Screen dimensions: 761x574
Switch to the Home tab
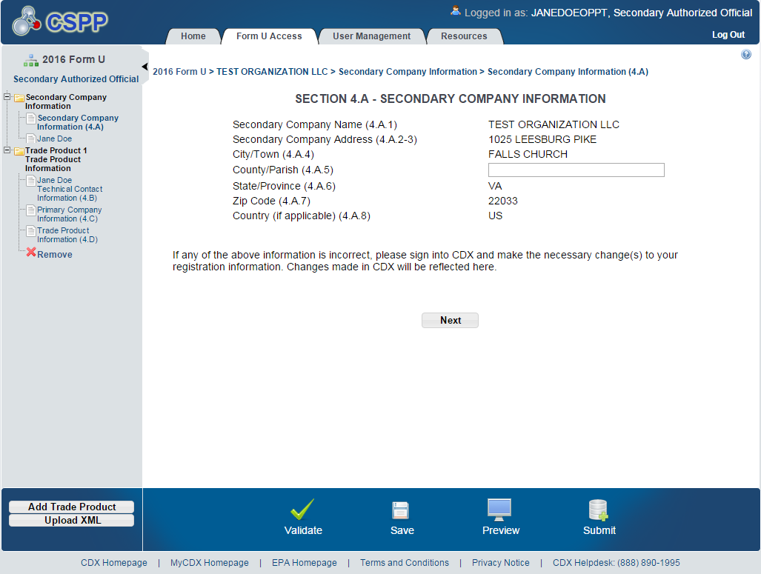[x=193, y=36]
